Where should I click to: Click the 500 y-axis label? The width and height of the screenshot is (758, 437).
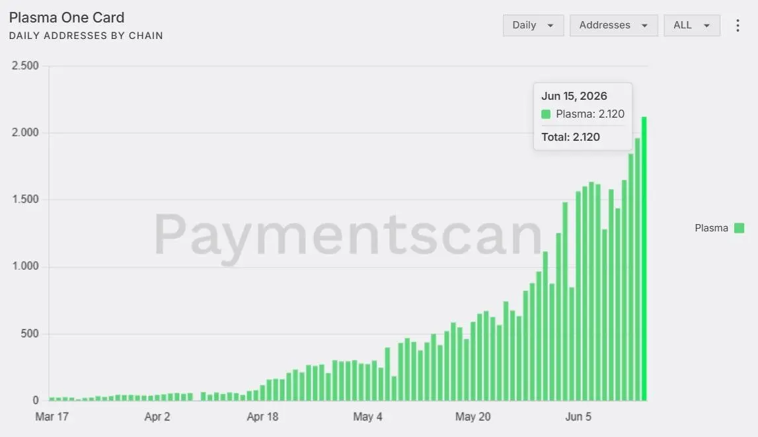30,334
